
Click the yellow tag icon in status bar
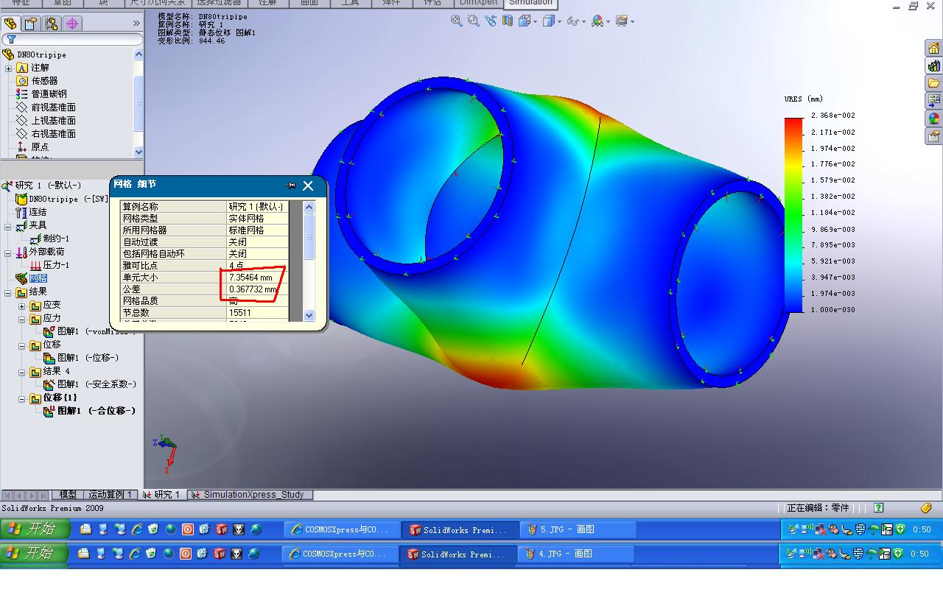pyautogui.click(x=926, y=507)
